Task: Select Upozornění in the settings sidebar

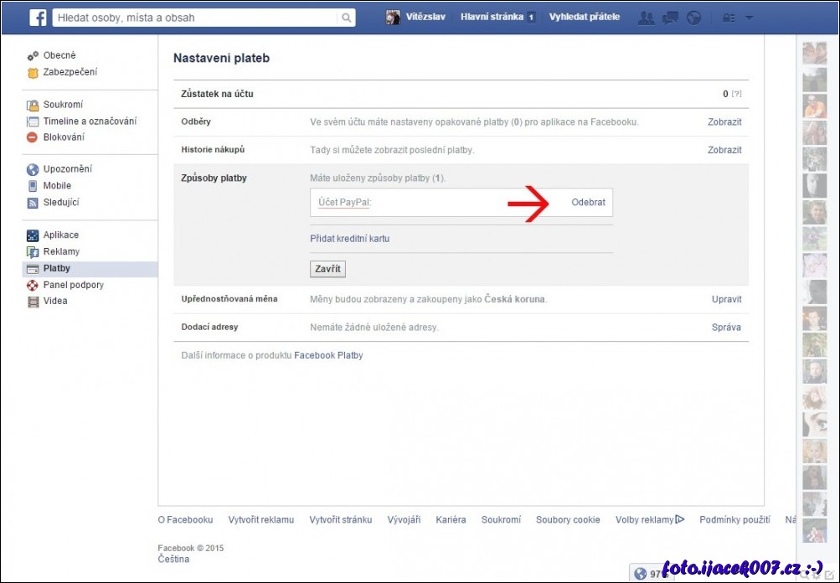Action: coord(67,169)
